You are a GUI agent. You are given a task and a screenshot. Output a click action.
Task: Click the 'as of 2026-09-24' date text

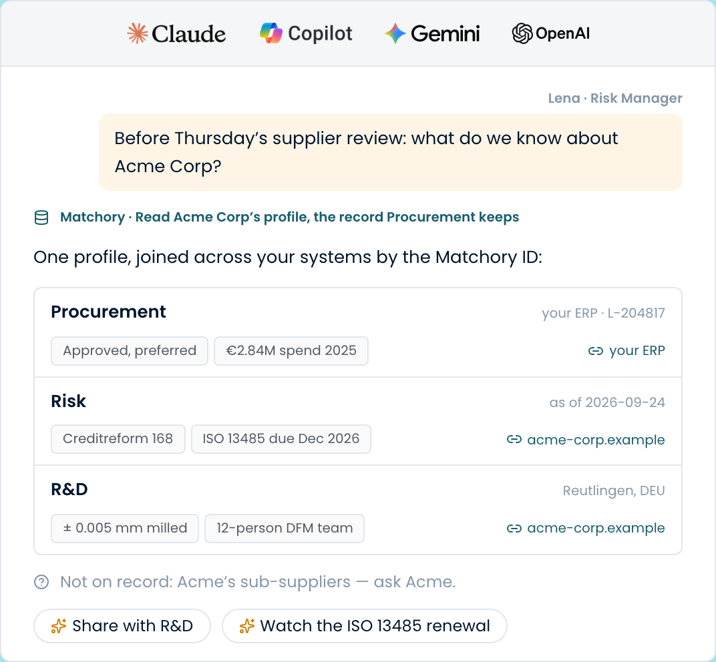(607, 402)
